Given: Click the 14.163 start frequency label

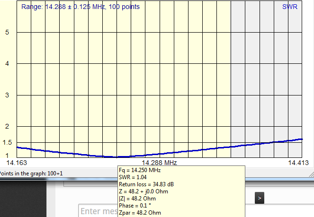Looking at the screenshot, I should [16, 163].
